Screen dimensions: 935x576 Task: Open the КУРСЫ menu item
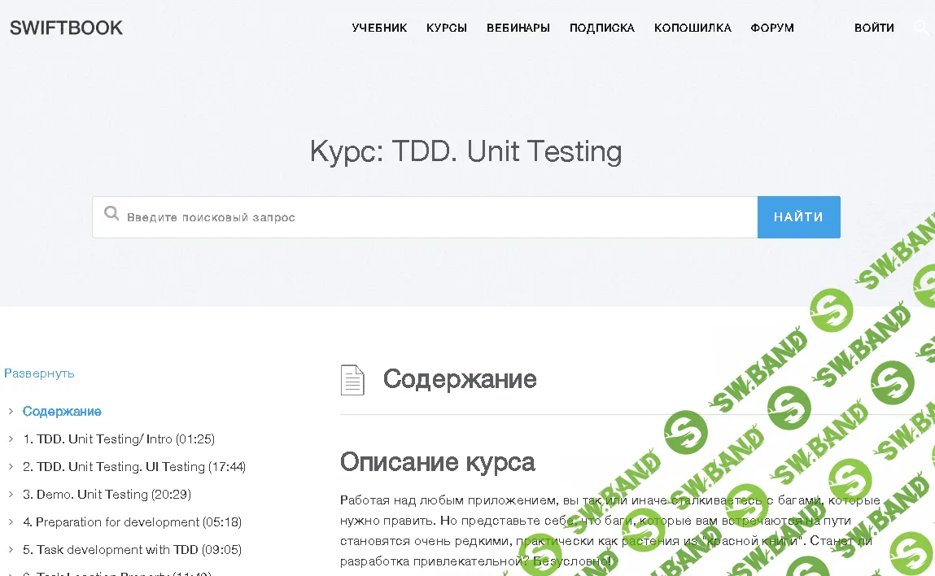pyautogui.click(x=446, y=27)
